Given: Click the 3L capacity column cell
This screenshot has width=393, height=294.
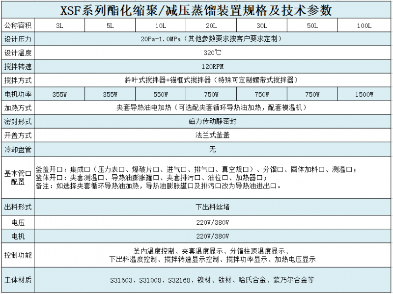Looking at the screenshot, I should pos(59,26).
